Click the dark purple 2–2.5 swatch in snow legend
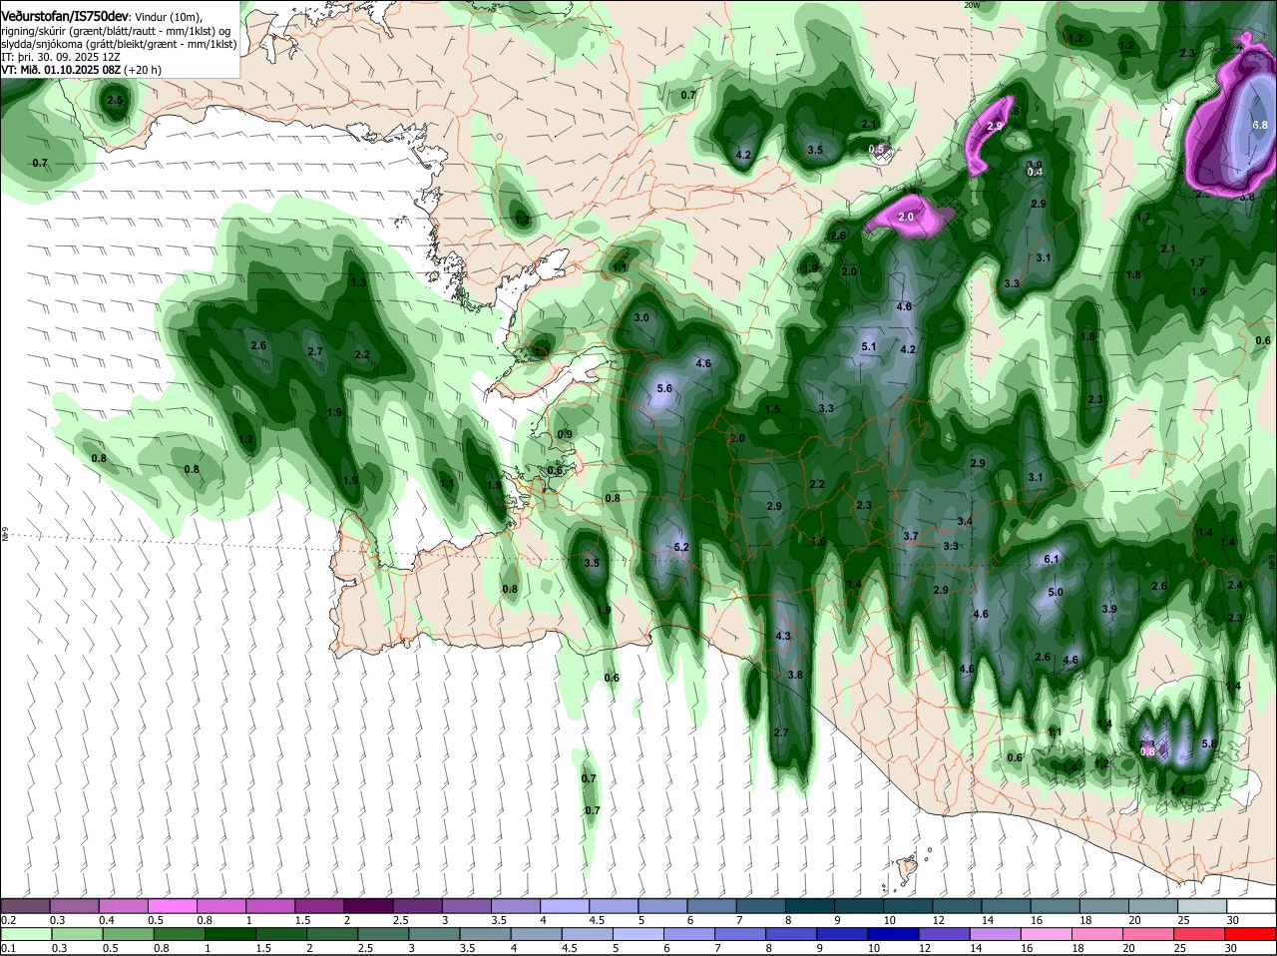 tap(367, 906)
